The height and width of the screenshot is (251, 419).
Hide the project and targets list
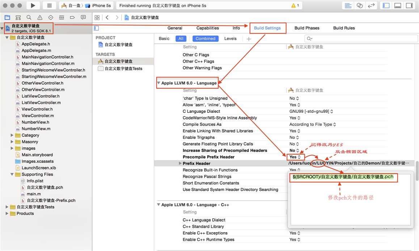click(97, 28)
